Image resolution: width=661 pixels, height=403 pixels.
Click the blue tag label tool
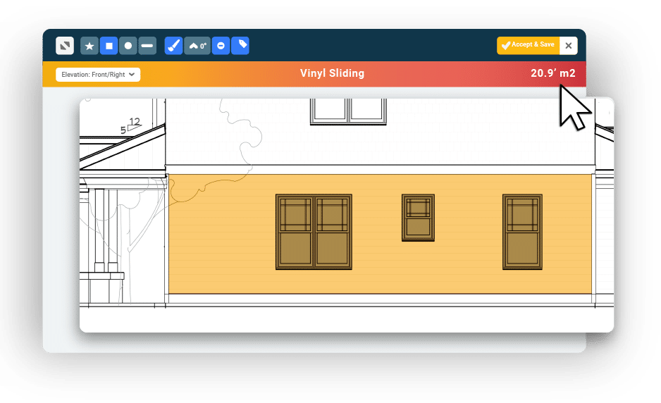point(240,46)
